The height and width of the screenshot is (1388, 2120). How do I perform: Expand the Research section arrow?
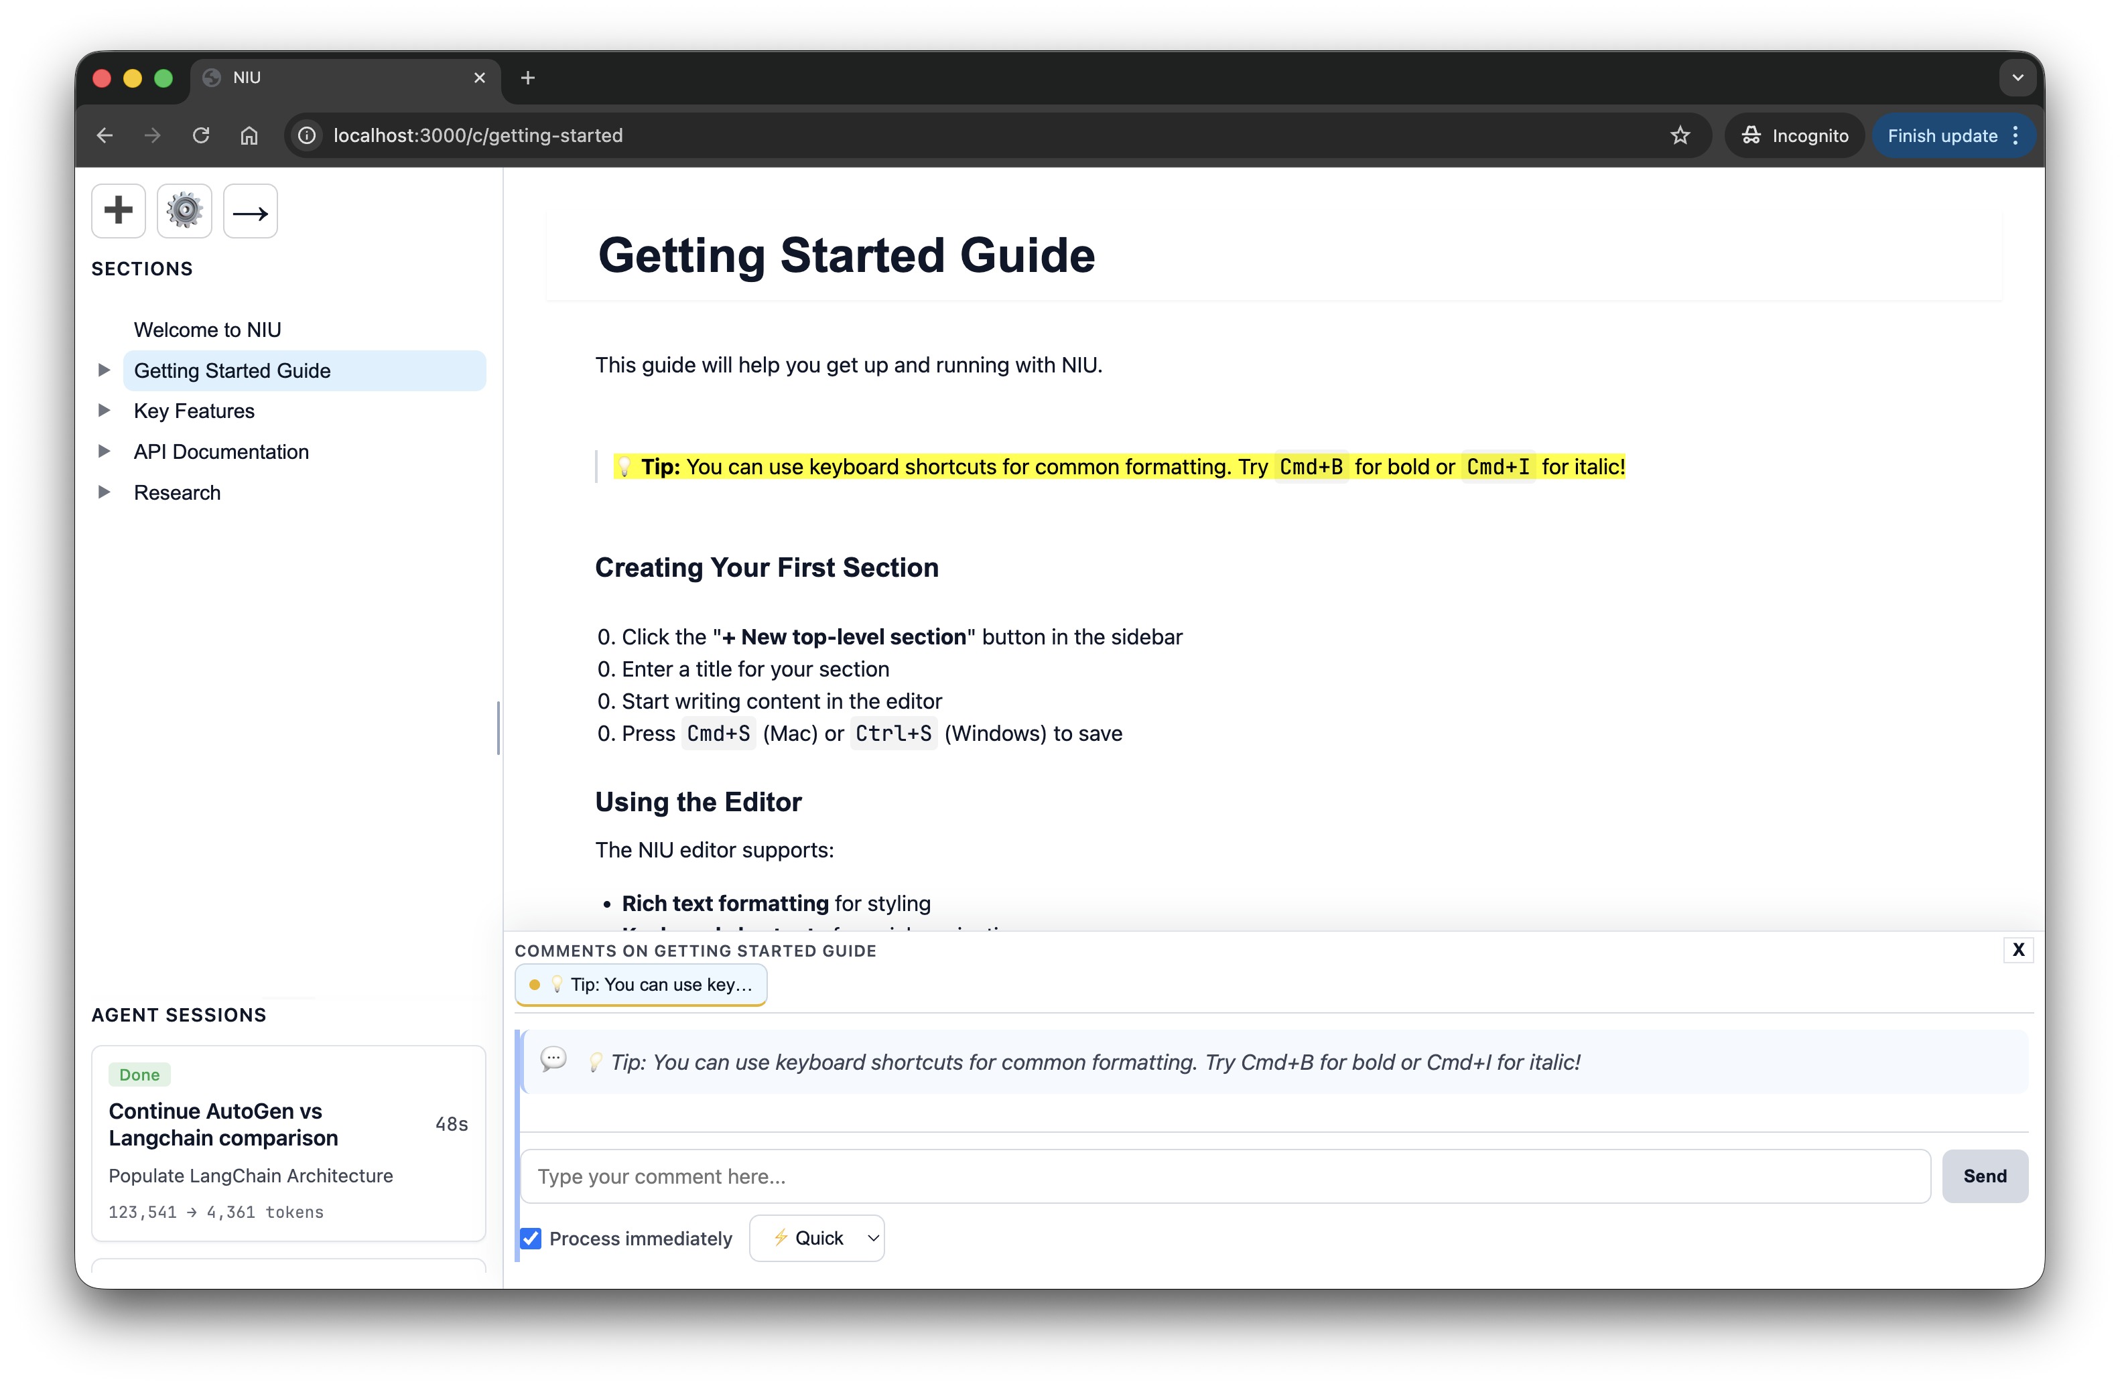click(105, 492)
